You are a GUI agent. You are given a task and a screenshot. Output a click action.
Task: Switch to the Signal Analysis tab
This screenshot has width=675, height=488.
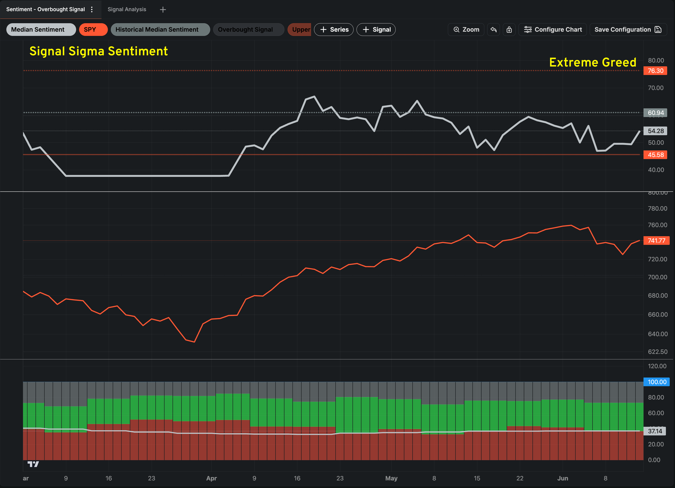pyautogui.click(x=127, y=9)
